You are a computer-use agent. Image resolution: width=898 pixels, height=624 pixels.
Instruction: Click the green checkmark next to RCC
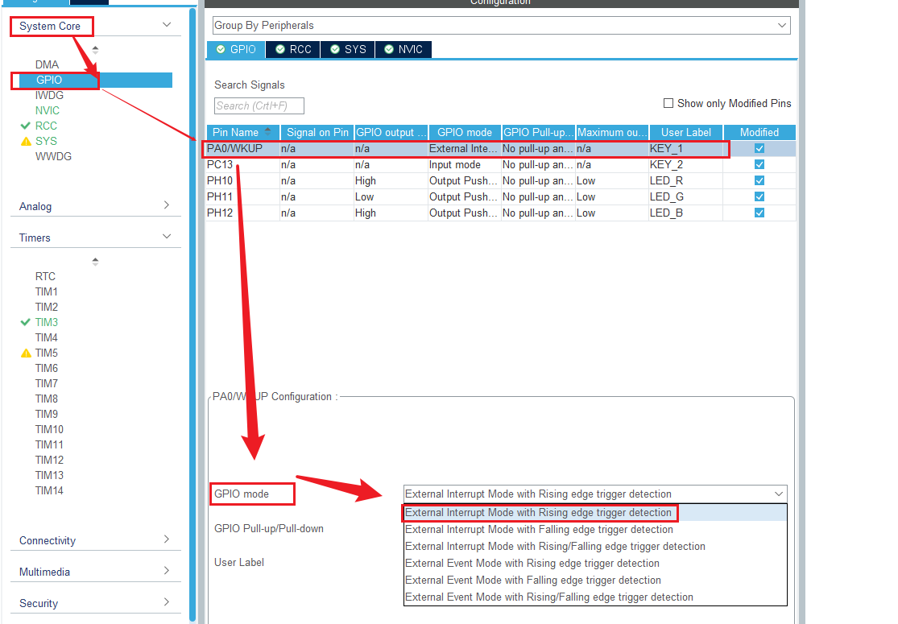(x=26, y=126)
